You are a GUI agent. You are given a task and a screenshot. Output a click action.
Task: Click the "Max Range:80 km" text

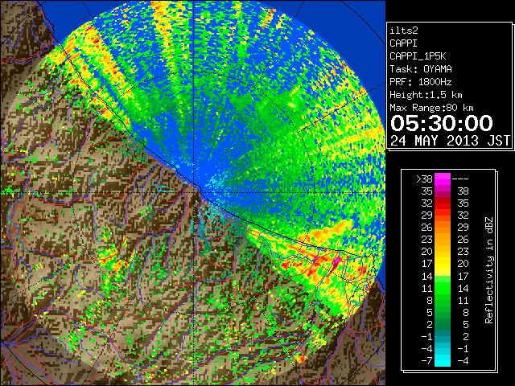pos(431,108)
